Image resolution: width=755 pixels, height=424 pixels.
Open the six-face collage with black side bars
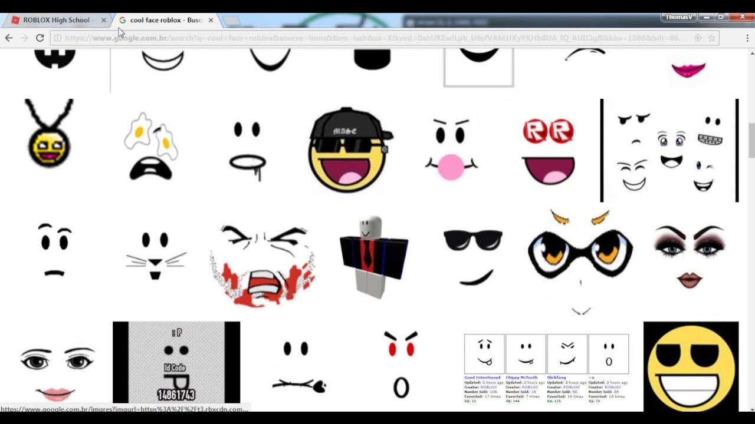pos(669,150)
